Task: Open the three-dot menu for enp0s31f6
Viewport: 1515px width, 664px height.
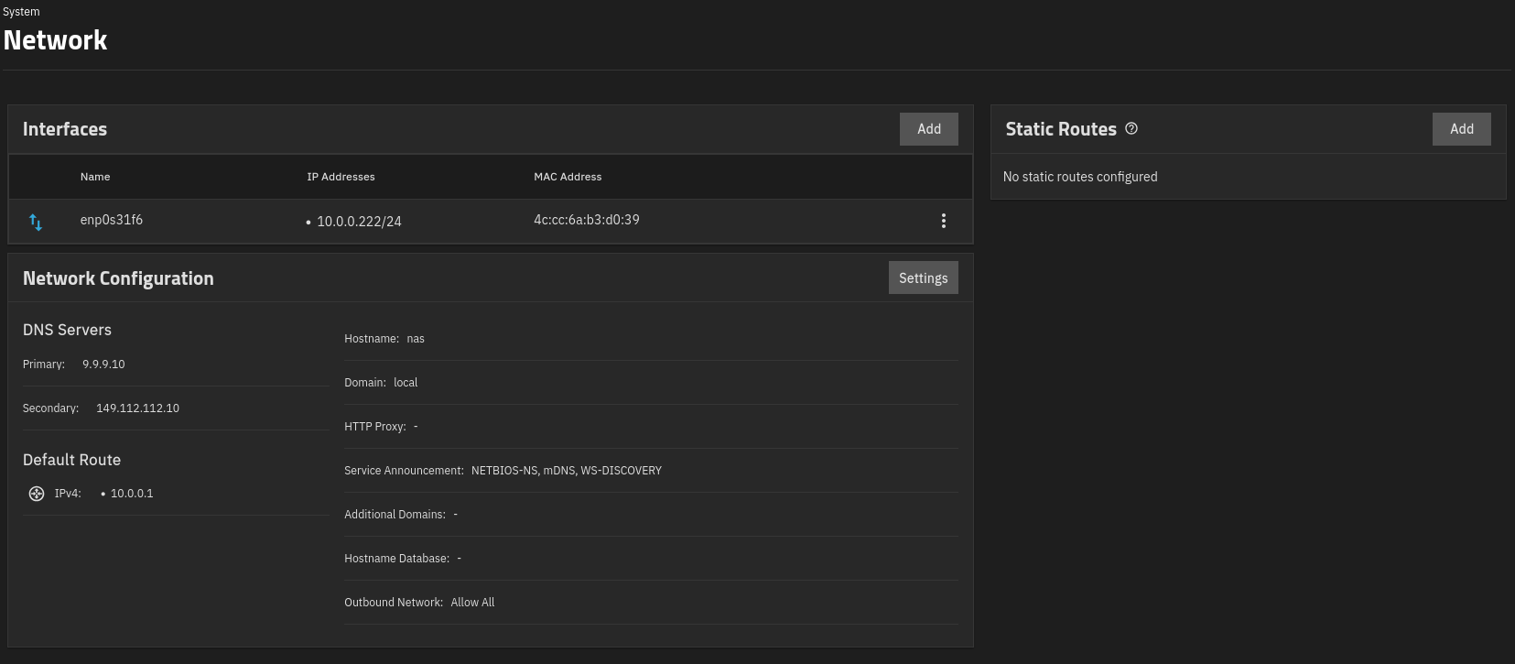Action: pyautogui.click(x=944, y=221)
